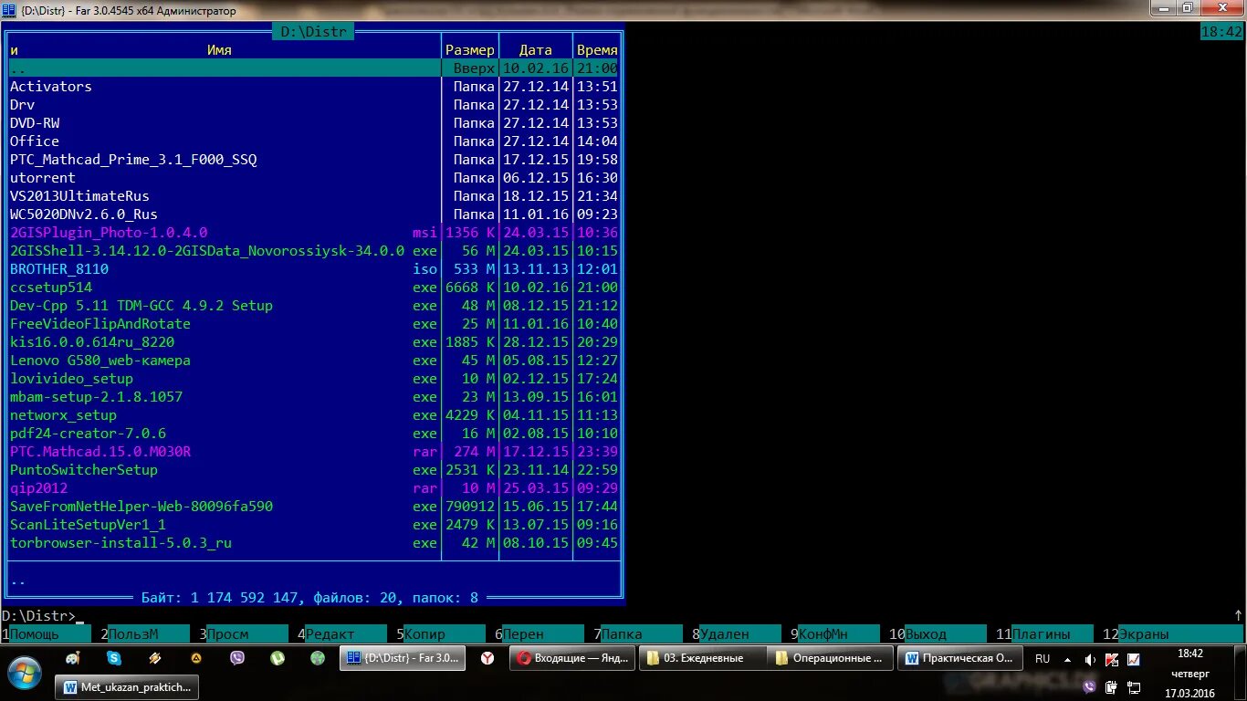Image resolution: width=1247 pixels, height=701 pixels.
Task: Select the Office folder
Action: [313, 141]
